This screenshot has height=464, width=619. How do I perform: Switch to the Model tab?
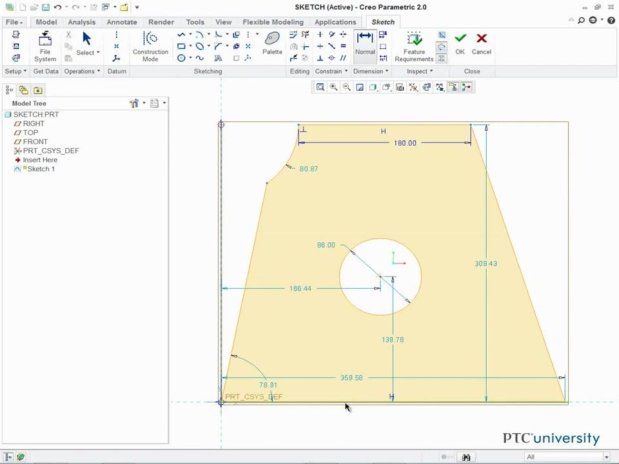pyautogui.click(x=46, y=22)
